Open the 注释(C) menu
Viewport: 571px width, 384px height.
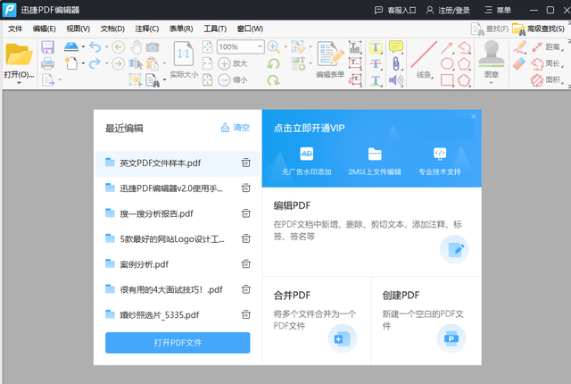[x=146, y=29]
